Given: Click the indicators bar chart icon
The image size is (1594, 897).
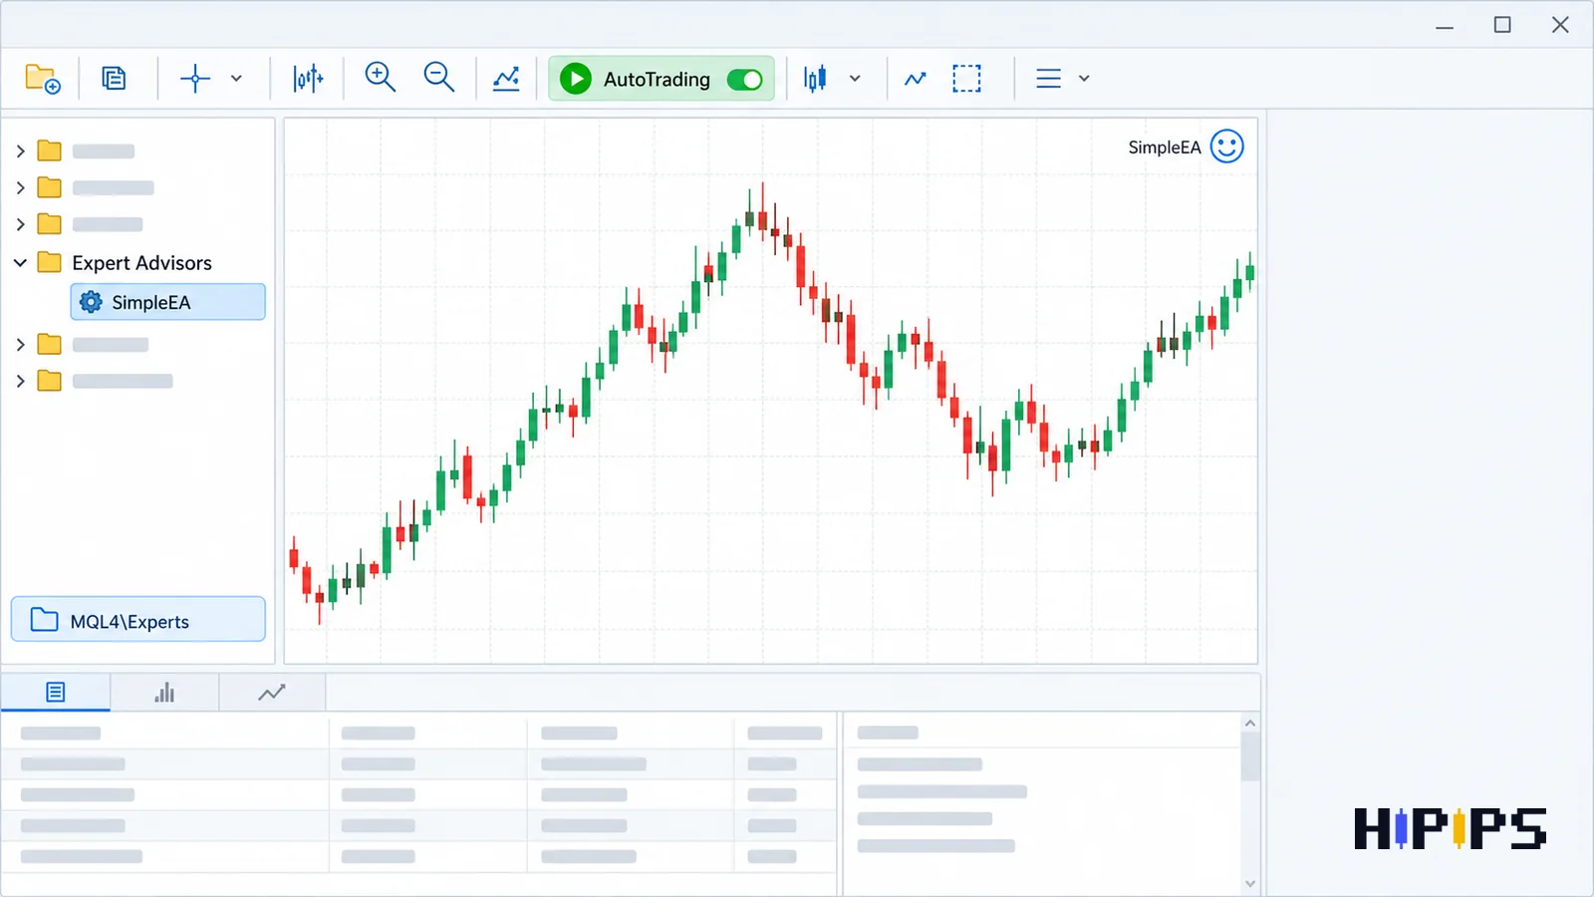Looking at the screenshot, I should click(308, 79).
